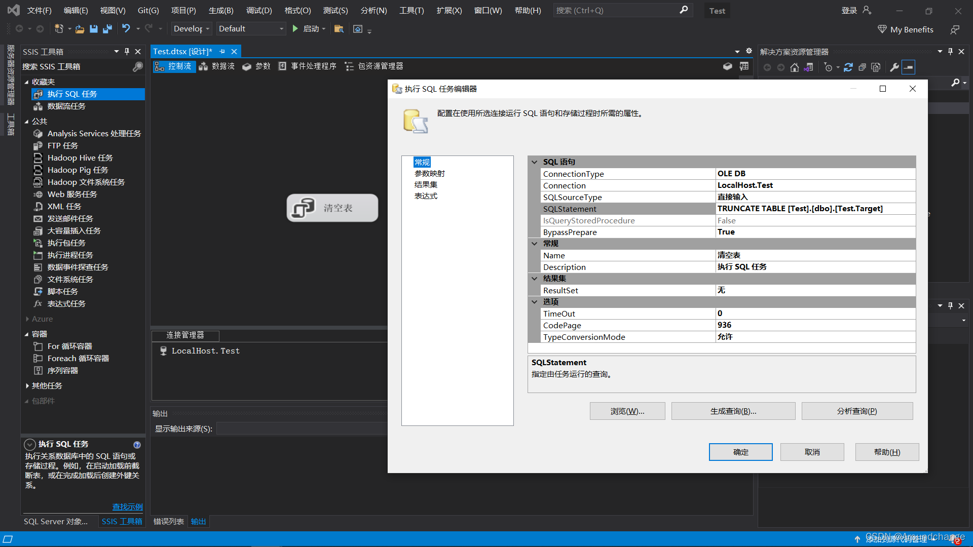Switch to the 数据流 designer tab
The width and height of the screenshot is (973, 547).
217,66
